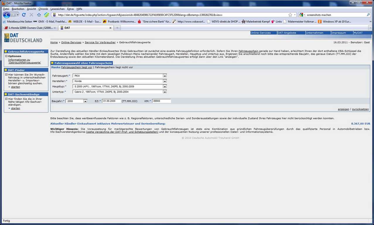Collapse the DAT-Finder description box
Viewport: 374px width, 225px height.
tap(6, 75)
